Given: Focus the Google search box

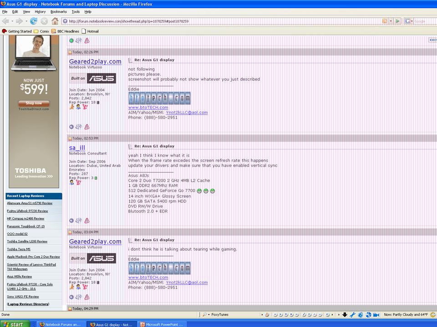Looking at the screenshot, I should tap(425, 21).
